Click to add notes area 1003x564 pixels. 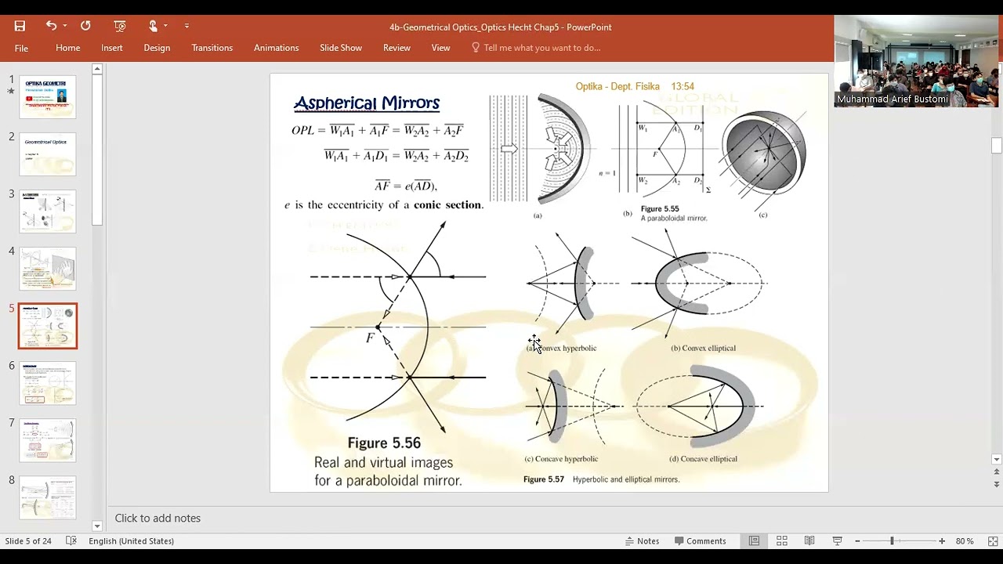158,518
